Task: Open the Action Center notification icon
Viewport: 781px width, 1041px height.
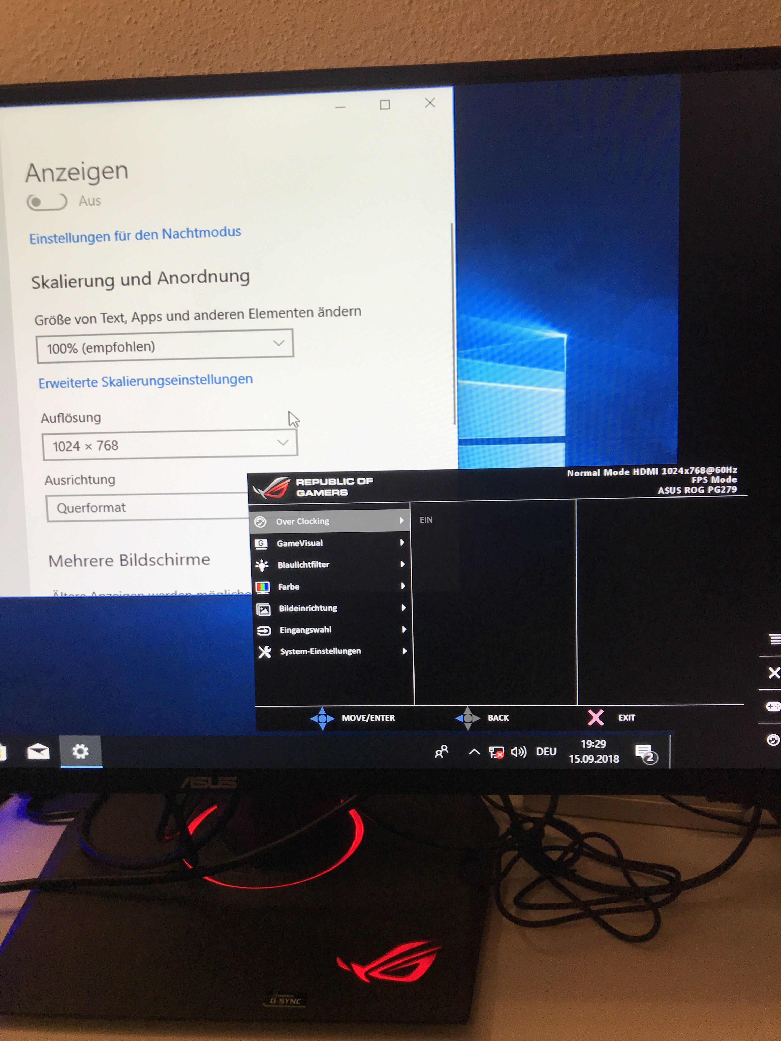Action: [645, 753]
